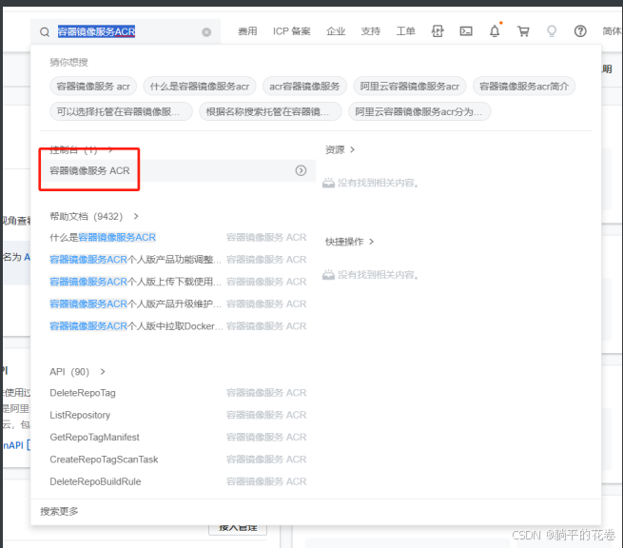Open the DeleteRepoBuildRule API entry
623x548 pixels.
(x=95, y=482)
